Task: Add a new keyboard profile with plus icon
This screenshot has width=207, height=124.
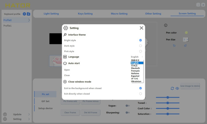Action: 24,14
